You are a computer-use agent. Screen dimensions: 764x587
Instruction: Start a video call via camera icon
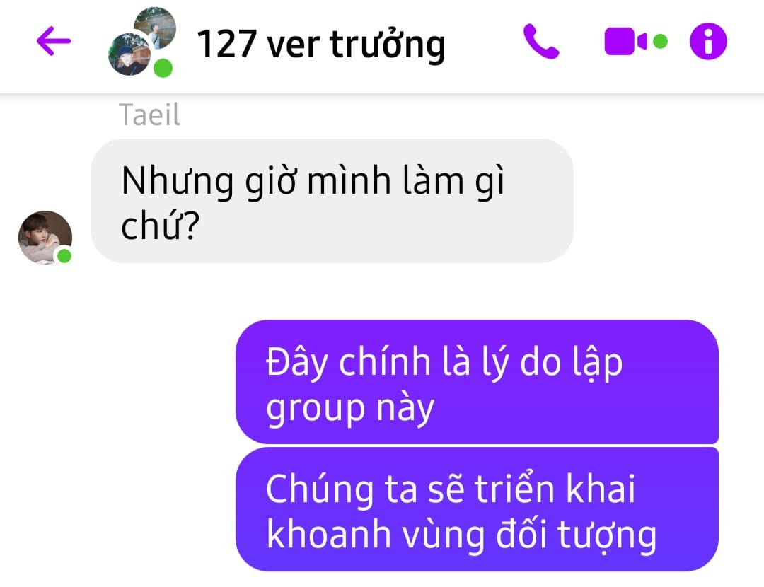625,42
